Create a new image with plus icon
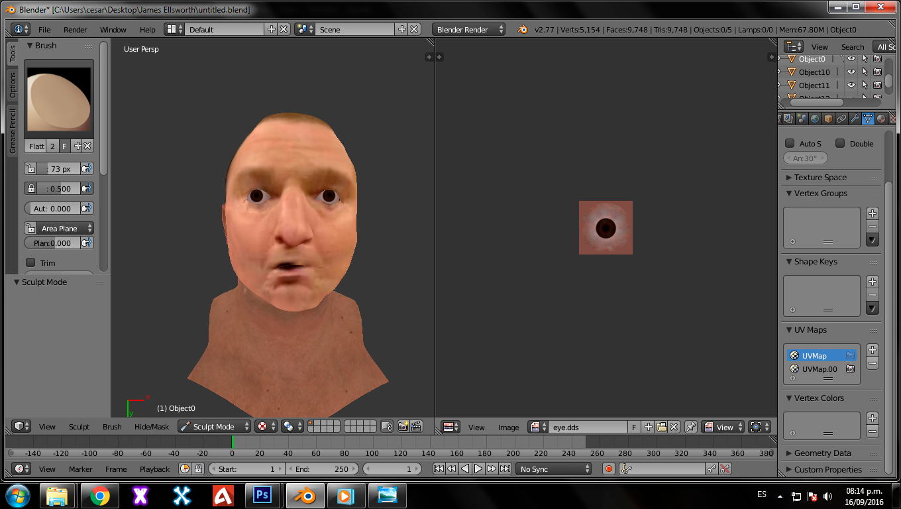 [649, 427]
